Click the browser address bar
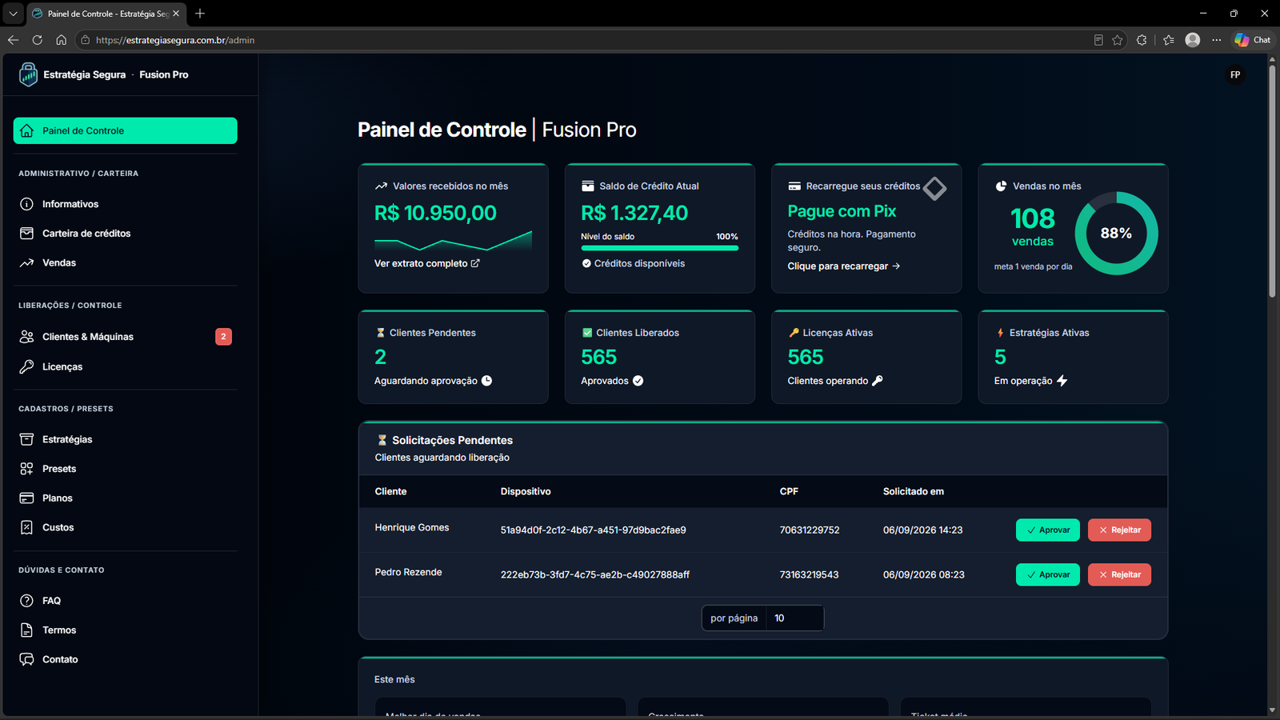This screenshot has width=1280, height=720. coord(592,40)
